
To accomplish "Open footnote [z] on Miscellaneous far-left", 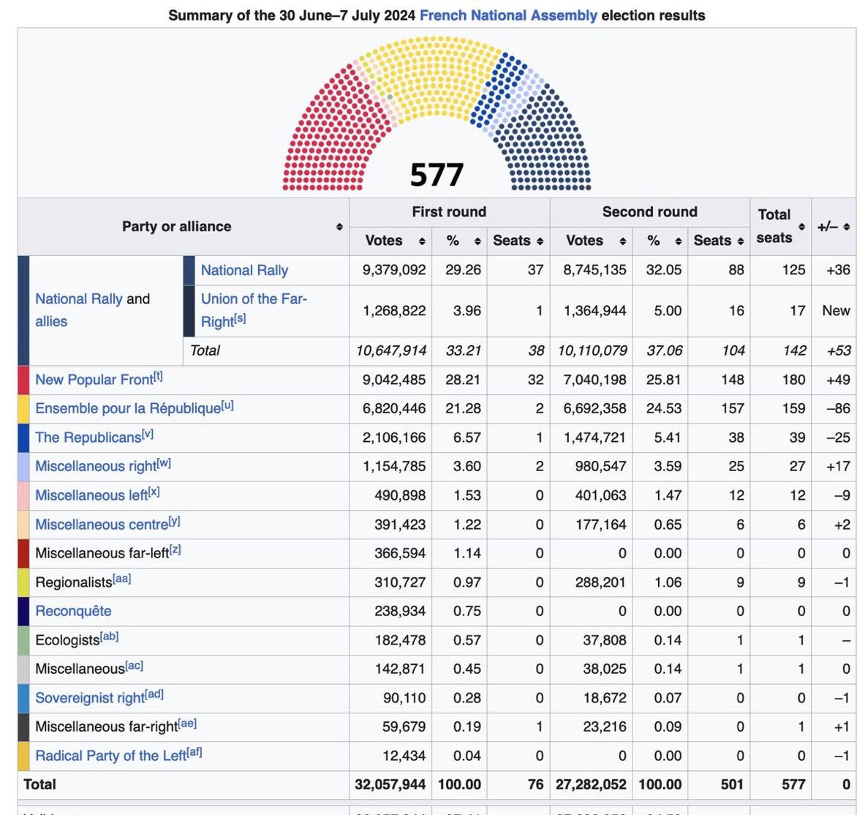I will 175,550.
